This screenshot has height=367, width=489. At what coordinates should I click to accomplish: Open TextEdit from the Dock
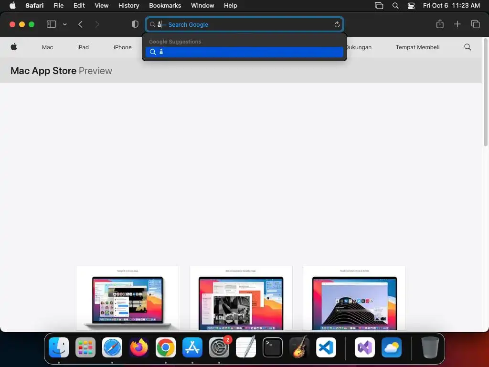click(246, 347)
